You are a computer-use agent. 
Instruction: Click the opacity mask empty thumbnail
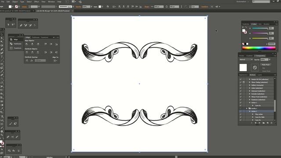coord(255,68)
